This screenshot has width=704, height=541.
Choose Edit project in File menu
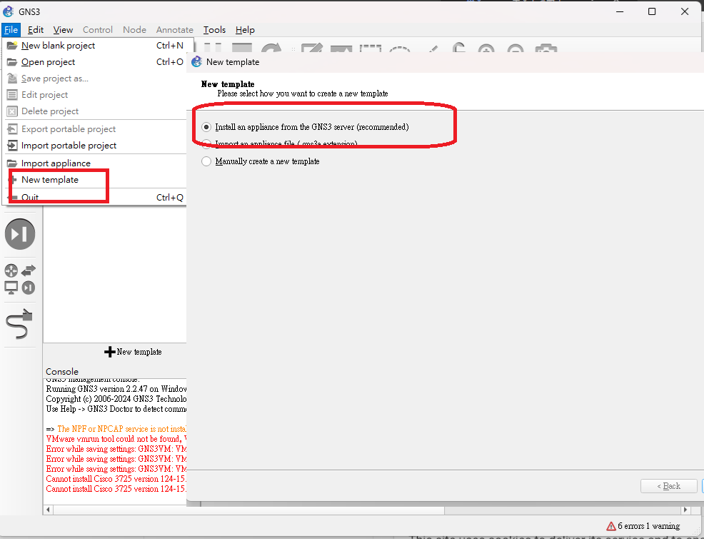pyautogui.click(x=96, y=95)
